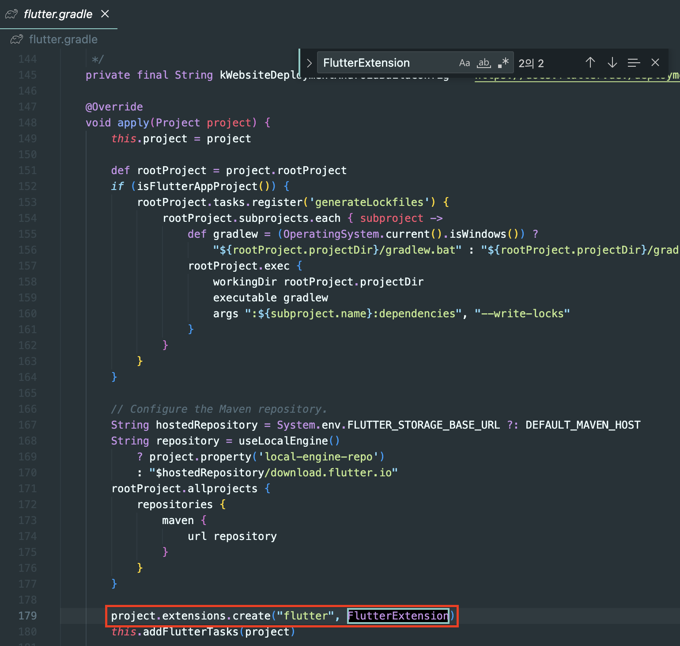Image resolution: width=680 pixels, height=646 pixels.
Task: Toggle Match Case in find widget
Action: pyautogui.click(x=464, y=63)
